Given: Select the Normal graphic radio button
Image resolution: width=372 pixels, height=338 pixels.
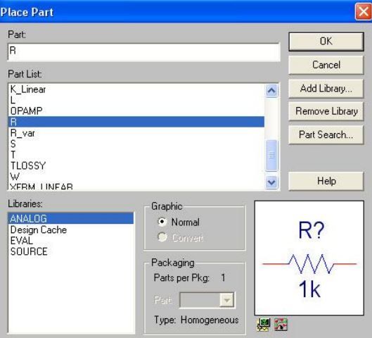Looking at the screenshot, I should click(162, 222).
